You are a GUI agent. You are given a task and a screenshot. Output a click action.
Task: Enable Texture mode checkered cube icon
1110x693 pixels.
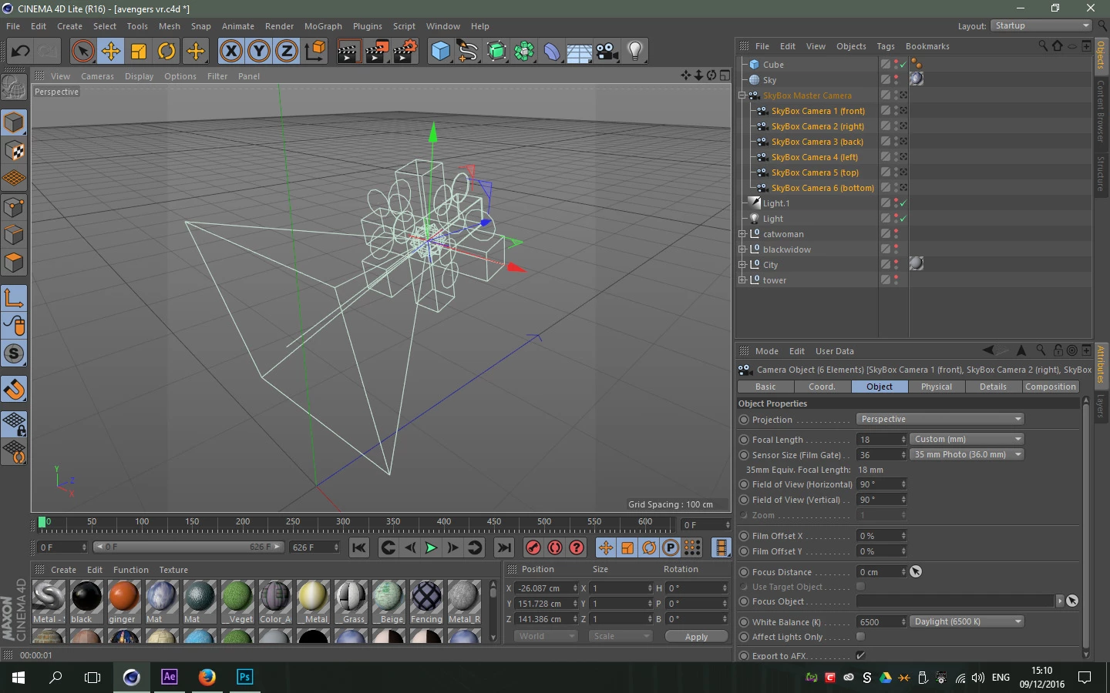coord(14,151)
